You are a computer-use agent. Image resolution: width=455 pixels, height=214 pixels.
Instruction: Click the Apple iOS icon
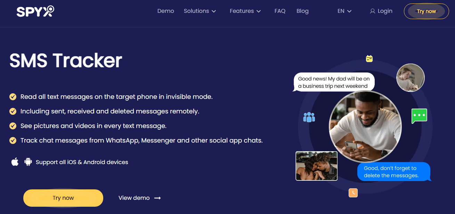pos(15,162)
